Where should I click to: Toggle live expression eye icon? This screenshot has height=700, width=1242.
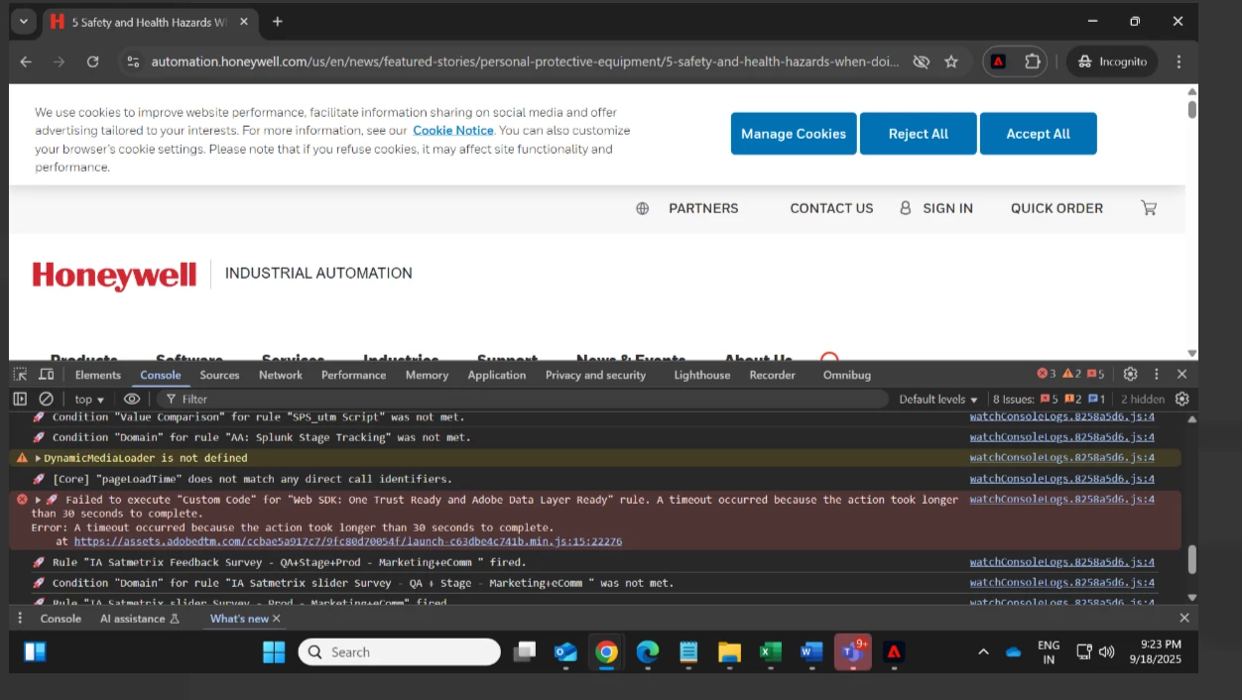pyautogui.click(x=132, y=399)
